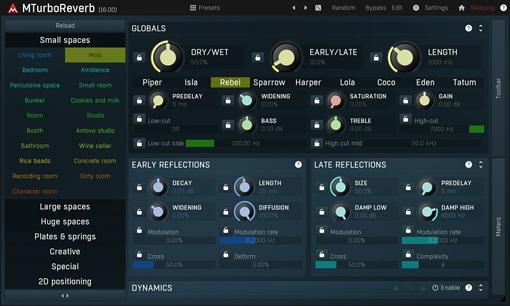This screenshot has height=306, width=510.
Task: Click the Globals PREDELAY knob
Action: tap(158, 100)
